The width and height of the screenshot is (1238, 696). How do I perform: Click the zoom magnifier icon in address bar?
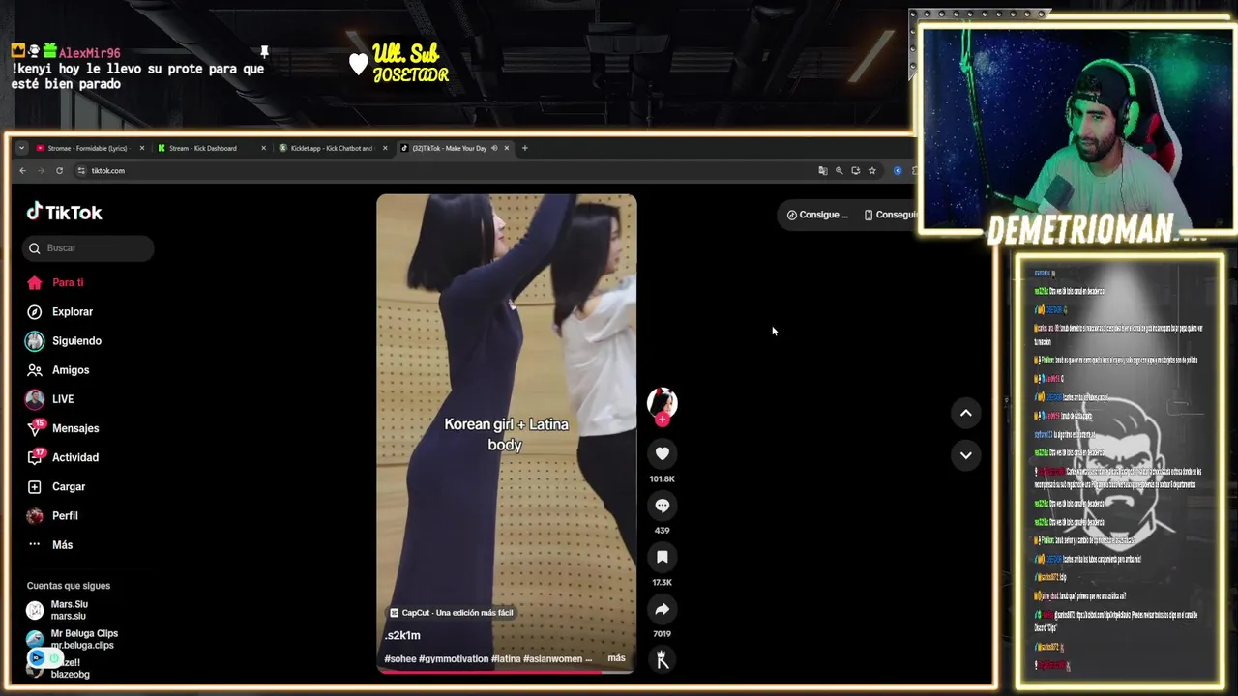click(840, 171)
